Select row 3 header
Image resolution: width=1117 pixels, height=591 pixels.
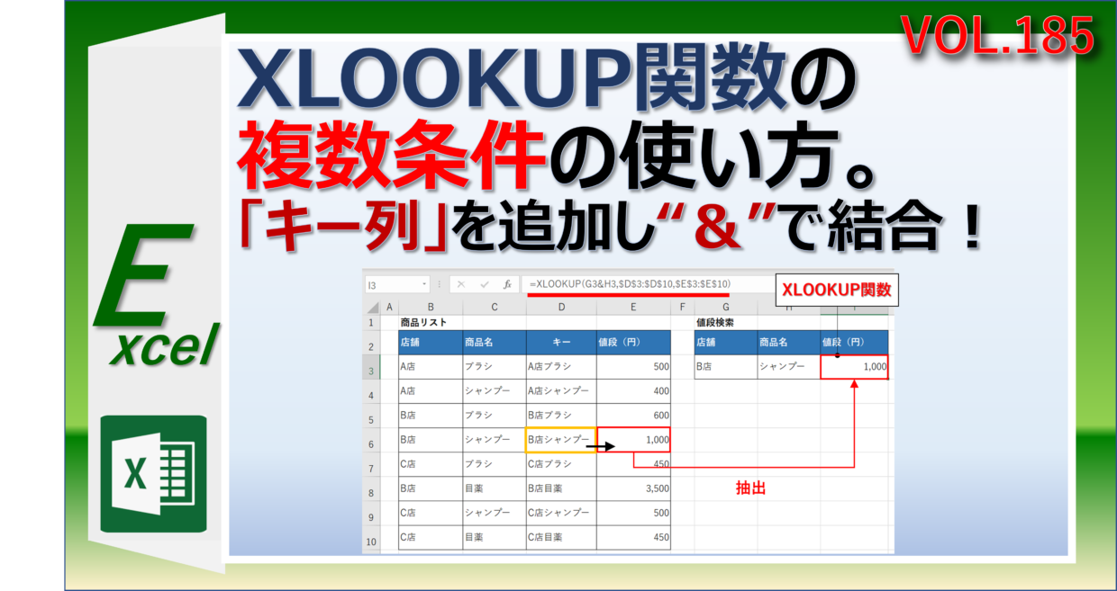(372, 367)
